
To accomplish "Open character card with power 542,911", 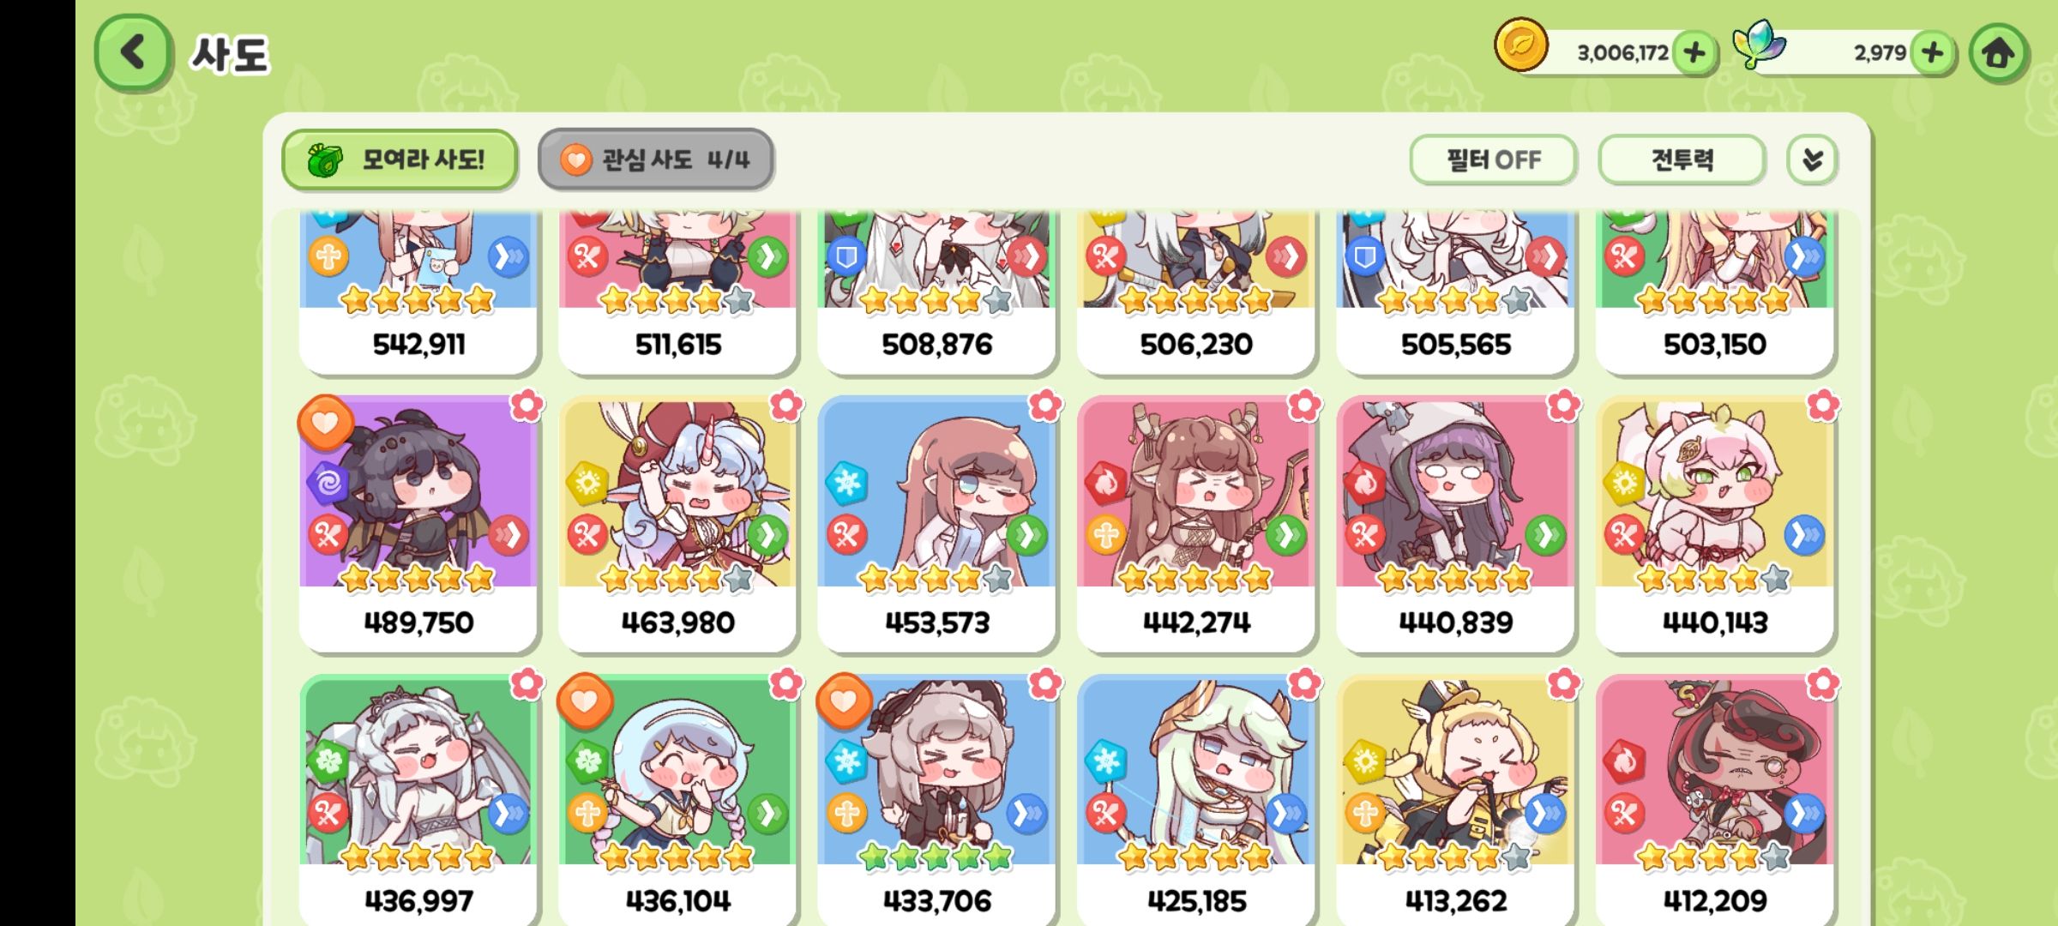I will click(x=418, y=292).
